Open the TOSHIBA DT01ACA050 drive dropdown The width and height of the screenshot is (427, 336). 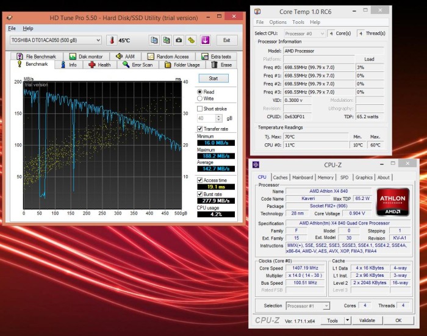pyautogui.click(x=56, y=40)
